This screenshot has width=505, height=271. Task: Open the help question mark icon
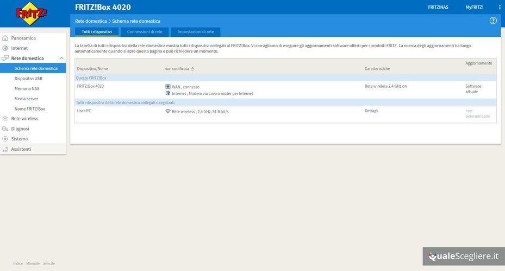point(493,21)
